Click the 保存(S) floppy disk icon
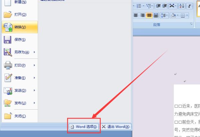Screen dimensions: 200x137 click(x=7, y=40)
